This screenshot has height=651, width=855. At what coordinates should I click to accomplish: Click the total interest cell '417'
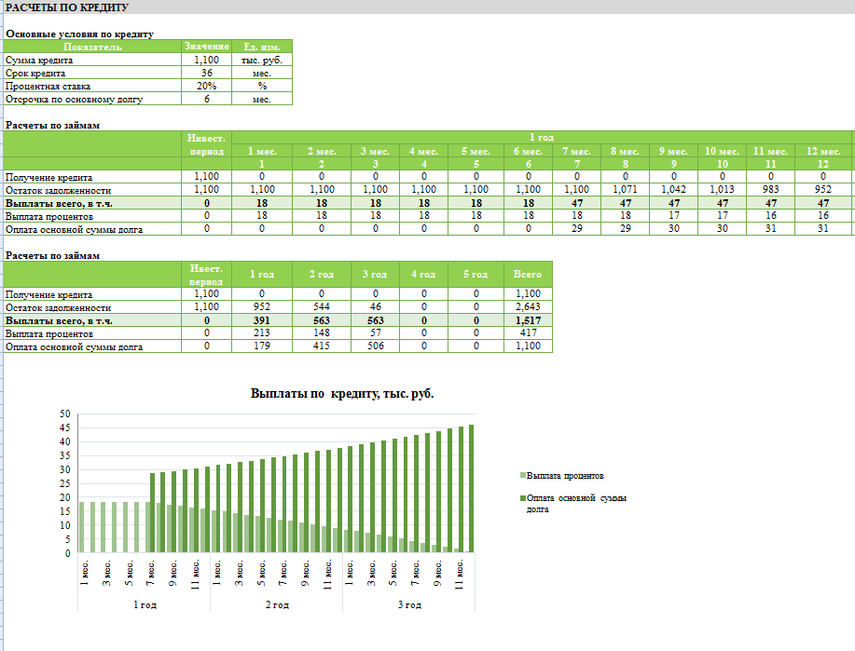tap(528, 332)
